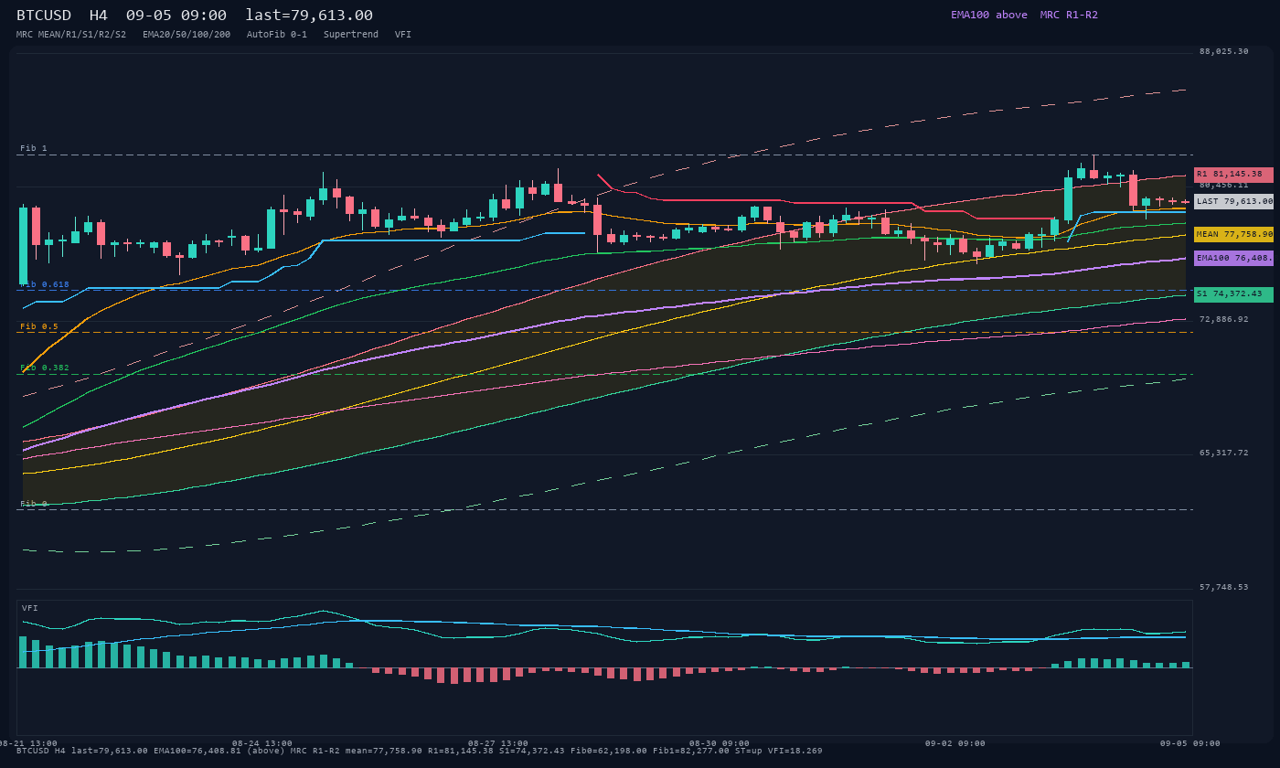Click the 'VFI' entry in the top legend

click(403, 35)
